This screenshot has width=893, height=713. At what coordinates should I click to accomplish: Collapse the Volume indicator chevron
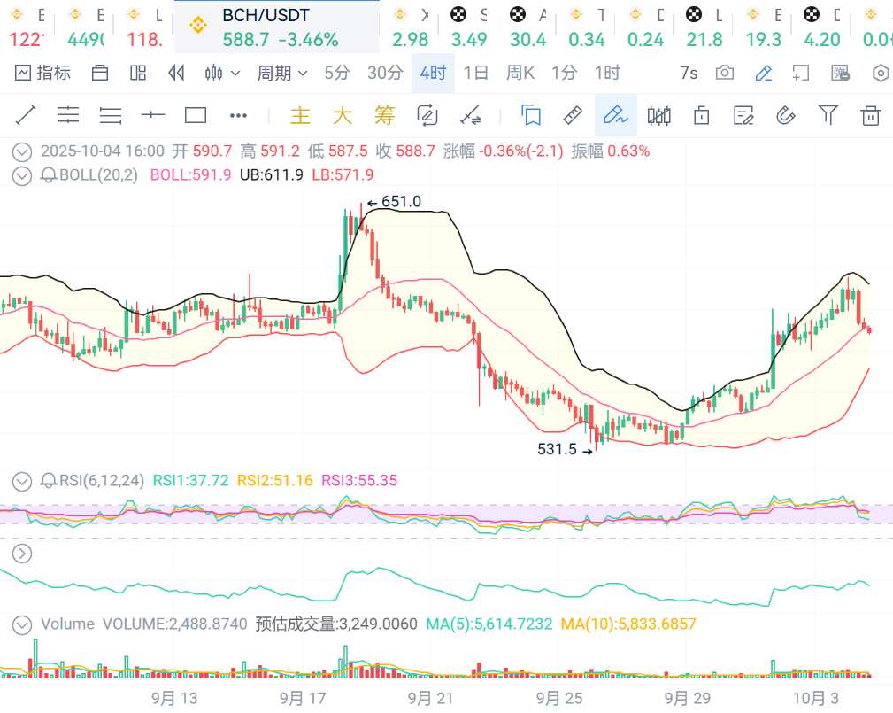coord(21,624)
